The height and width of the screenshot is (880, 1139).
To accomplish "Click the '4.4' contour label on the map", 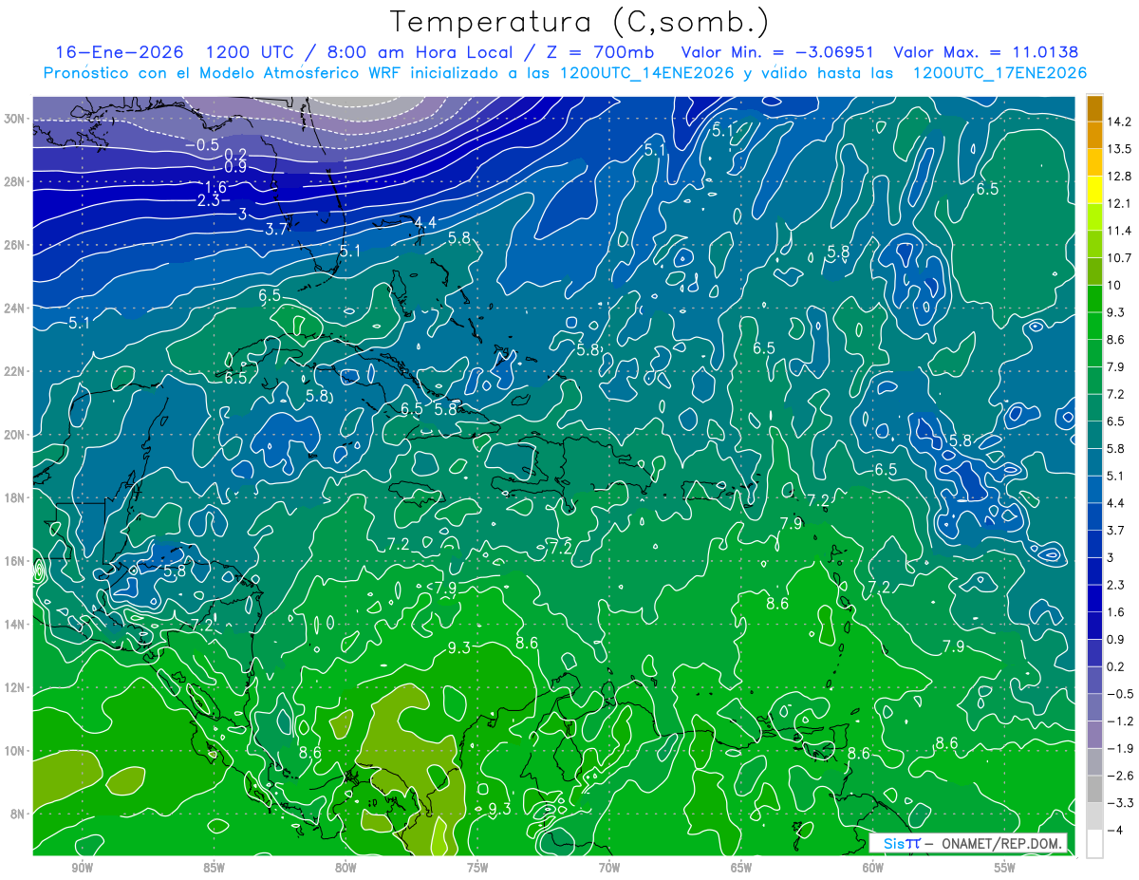I will (426, 222).
